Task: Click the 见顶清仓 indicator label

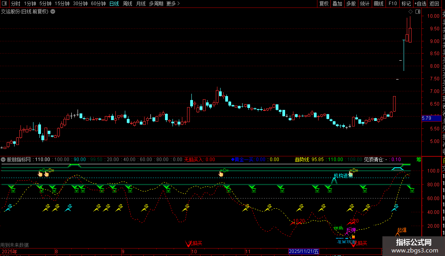Action: tap(375, 160)
